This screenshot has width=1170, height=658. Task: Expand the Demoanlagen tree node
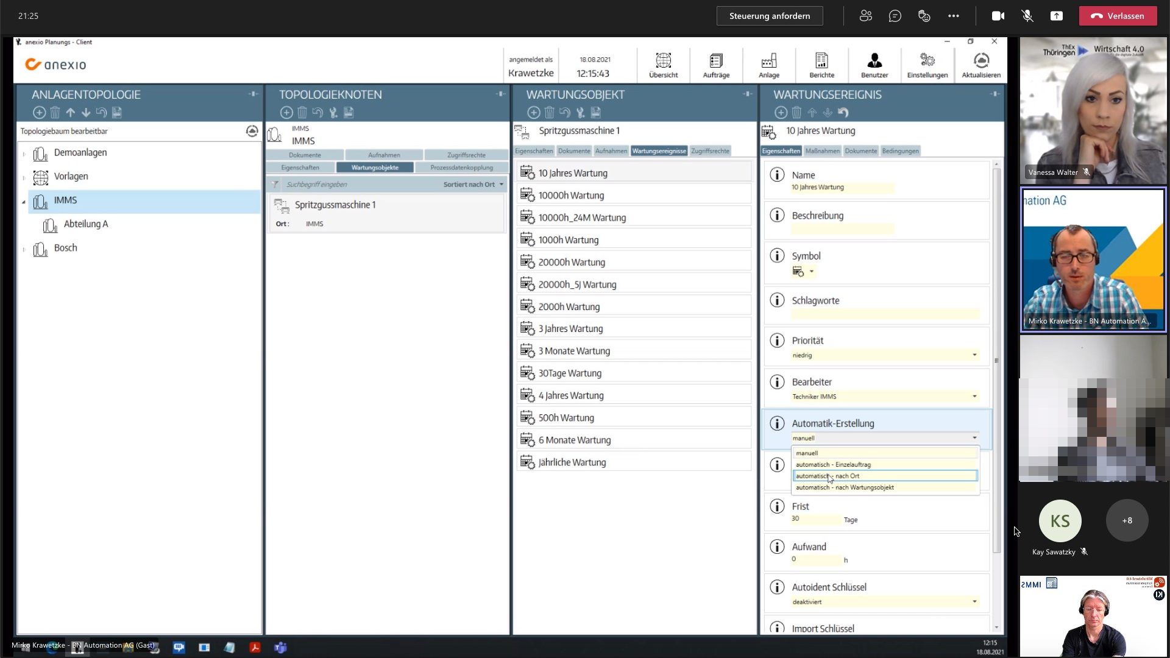(24, 154)
